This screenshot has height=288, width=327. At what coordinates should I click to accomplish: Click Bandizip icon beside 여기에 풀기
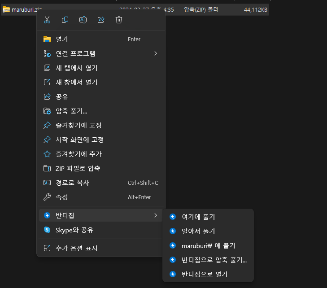(173, 217)
